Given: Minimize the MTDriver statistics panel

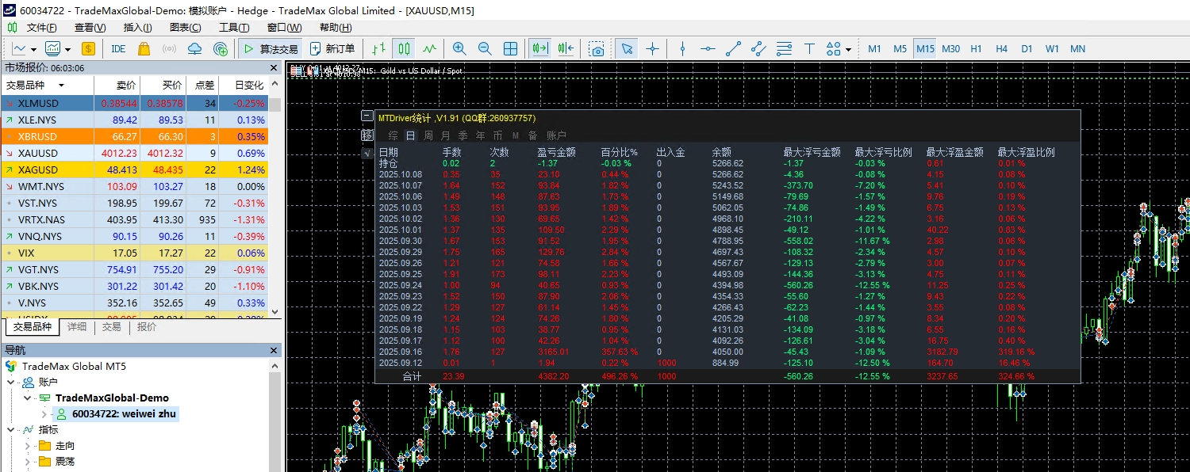Looking at the screenshot, I should (367, 116).
